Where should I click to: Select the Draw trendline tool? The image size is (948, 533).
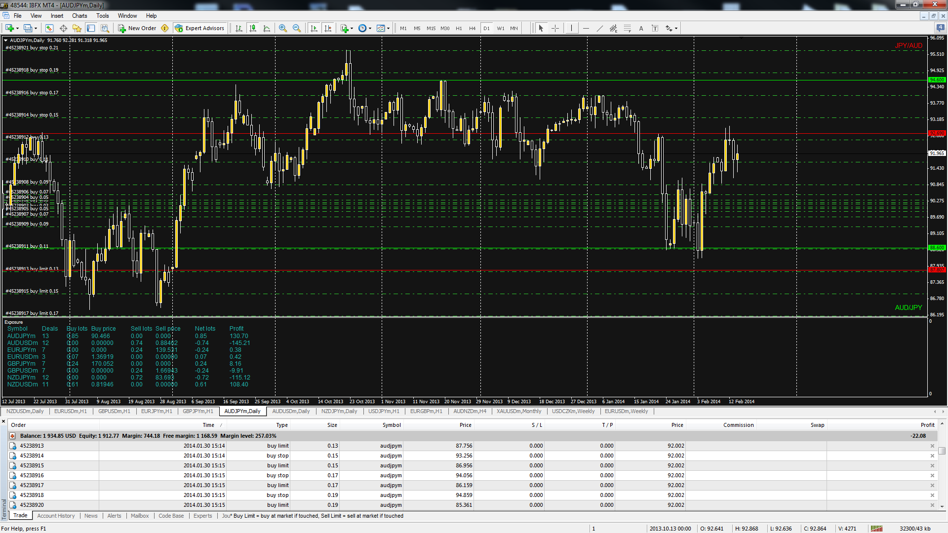coord(599,28)
